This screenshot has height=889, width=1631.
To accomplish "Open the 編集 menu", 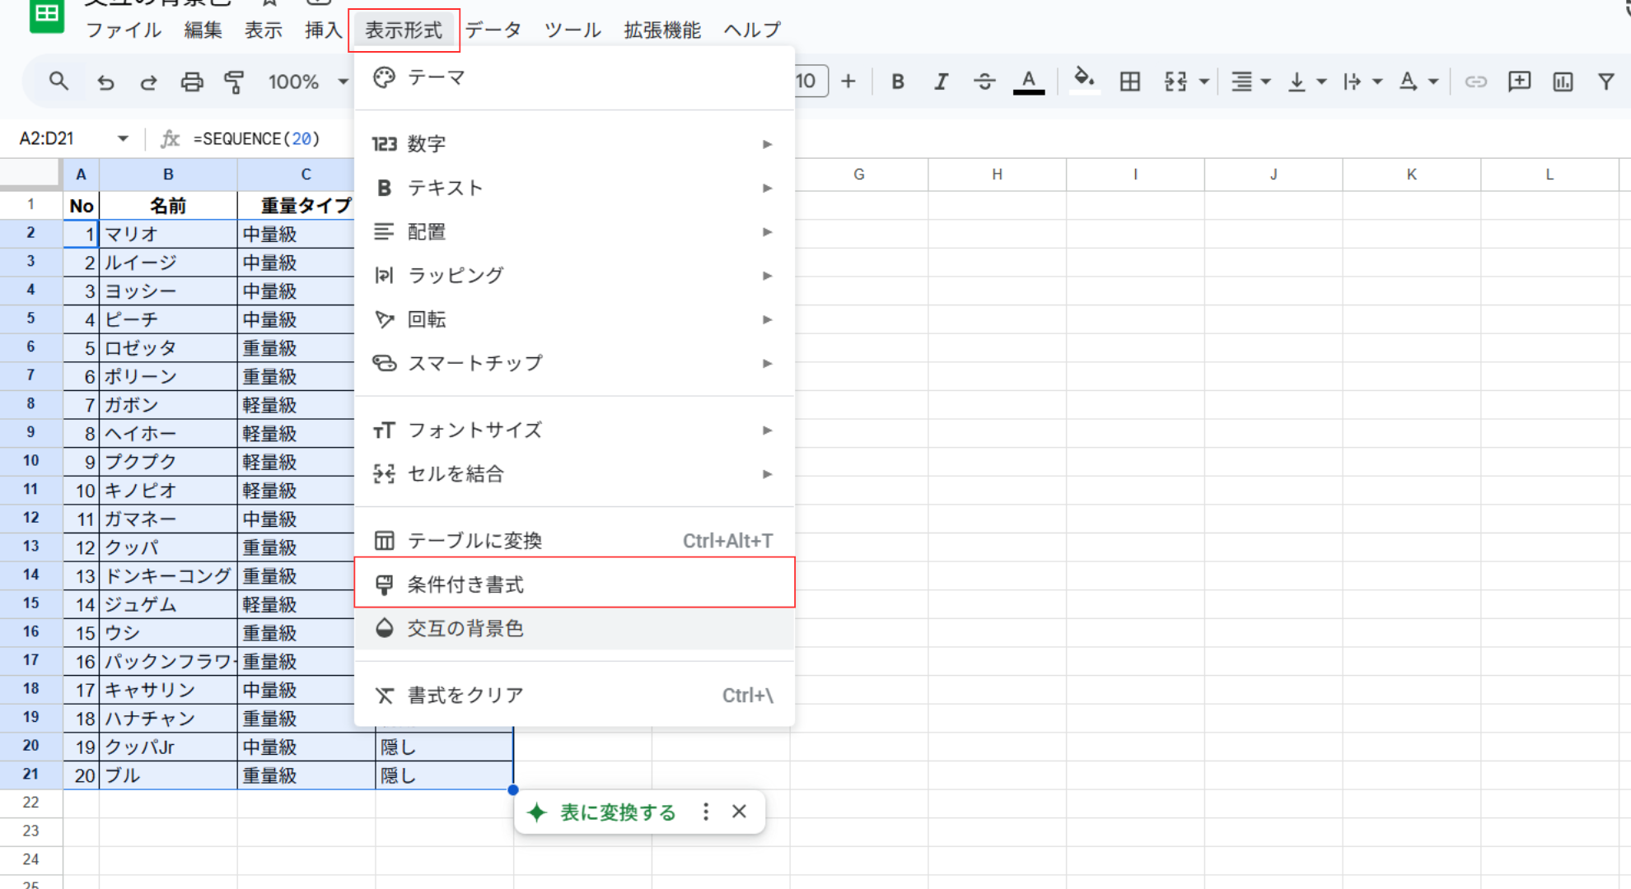I will tap(203, 30).
